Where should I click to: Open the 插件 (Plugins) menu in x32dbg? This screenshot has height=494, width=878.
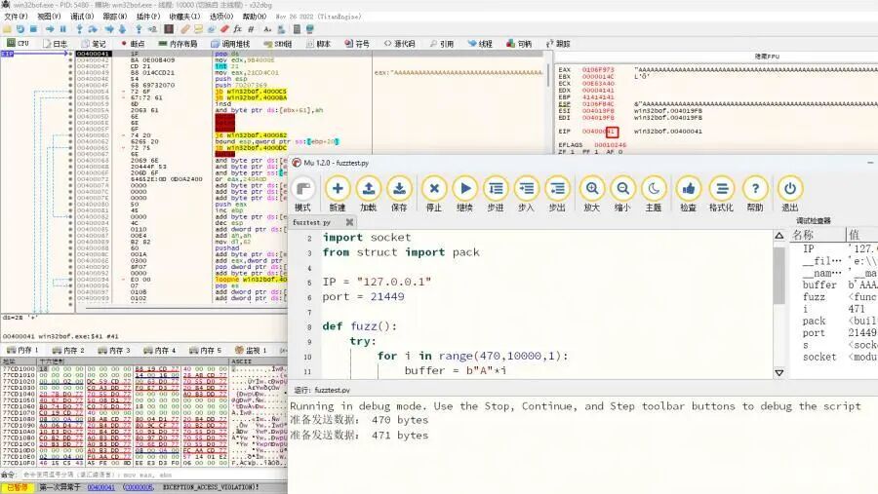click(x=148, y=17)
